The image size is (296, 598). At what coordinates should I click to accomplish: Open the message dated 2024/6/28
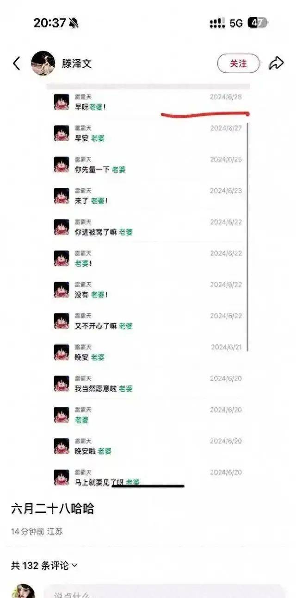148,102
